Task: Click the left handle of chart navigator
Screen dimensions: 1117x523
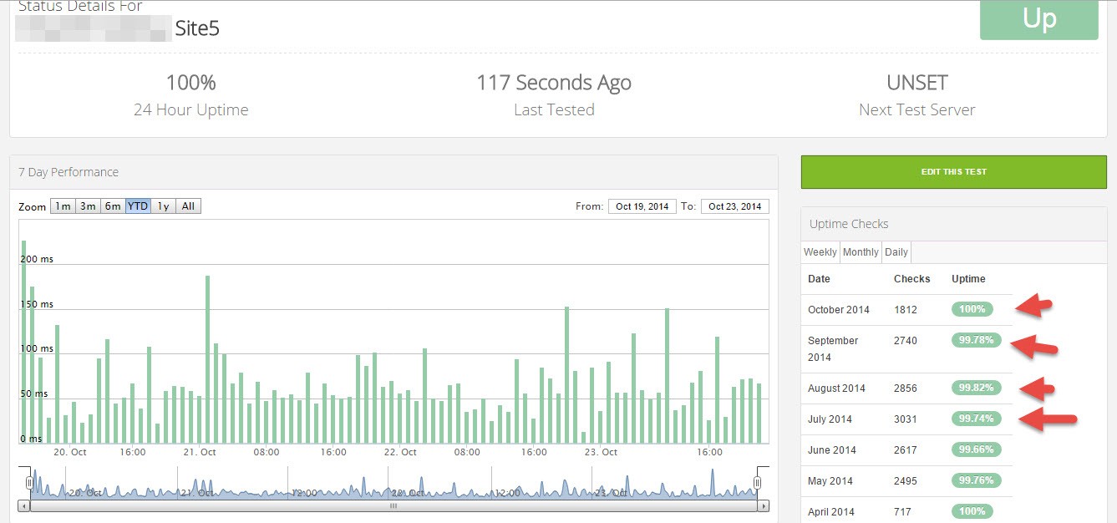Action: pos(29,483)
